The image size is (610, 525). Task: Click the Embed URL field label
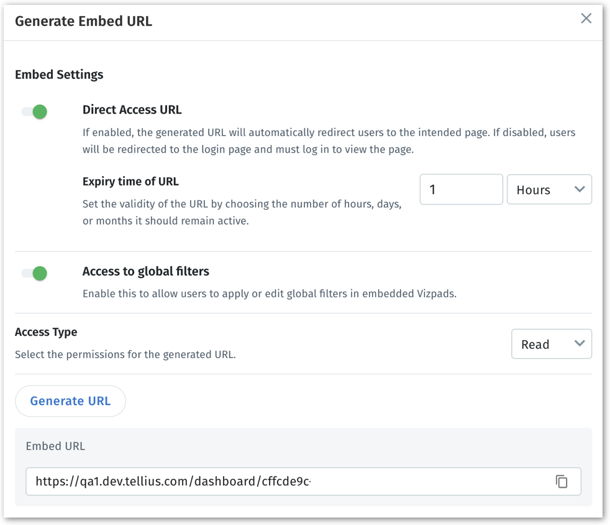(55, 446)
